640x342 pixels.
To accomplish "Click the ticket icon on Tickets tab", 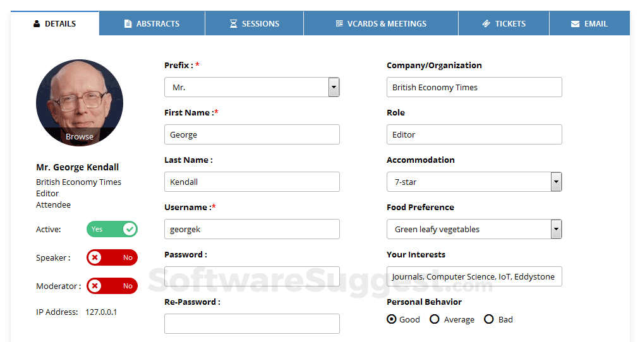I will click(x=486, y=24).
